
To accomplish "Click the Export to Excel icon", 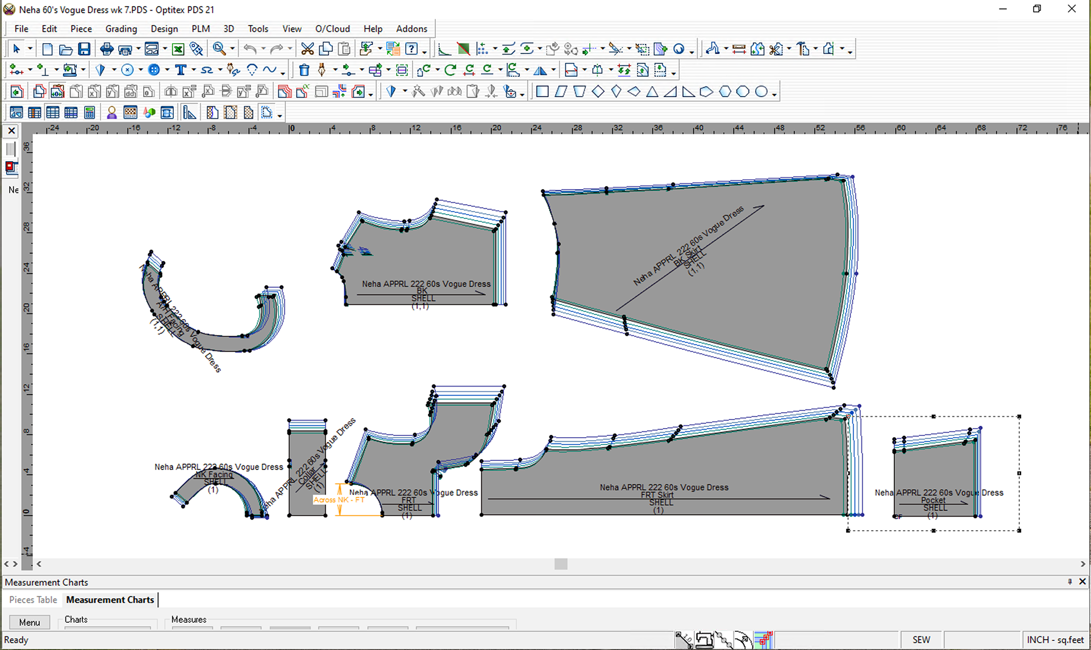I will coord(178,49).
